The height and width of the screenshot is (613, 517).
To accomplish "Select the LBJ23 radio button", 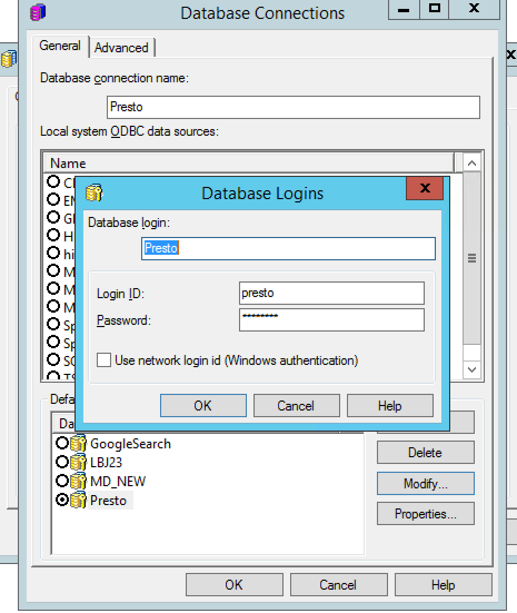I will (63, 462).
